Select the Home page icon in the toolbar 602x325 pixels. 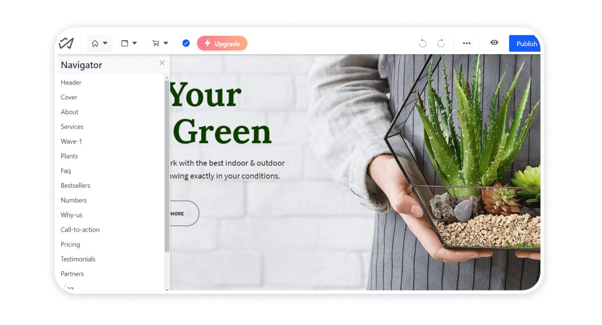point(96,43)
